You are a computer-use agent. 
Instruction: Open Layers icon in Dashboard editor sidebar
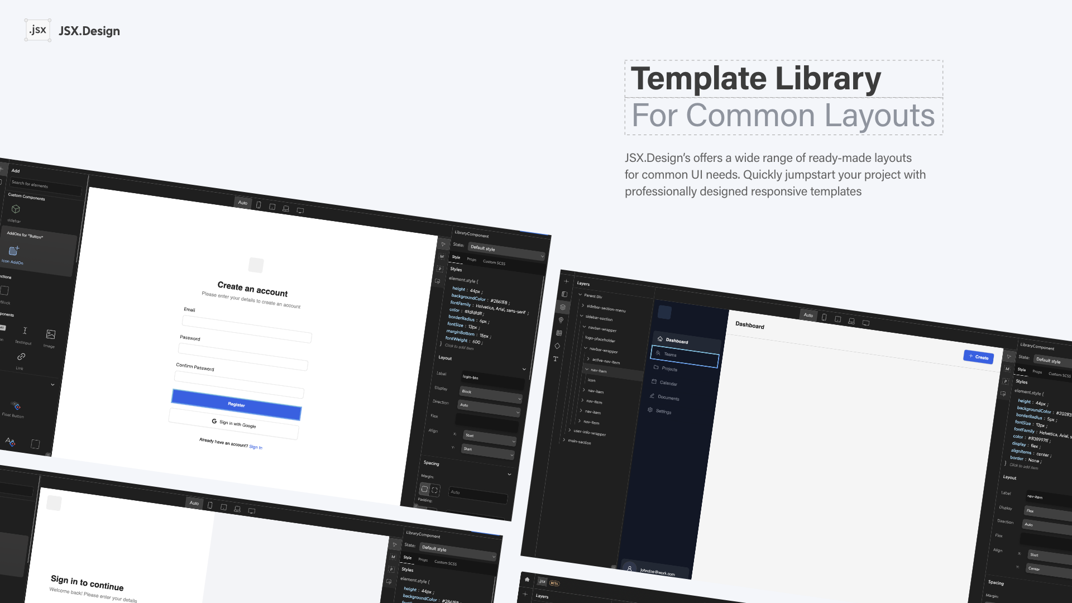tap(563, 307)
